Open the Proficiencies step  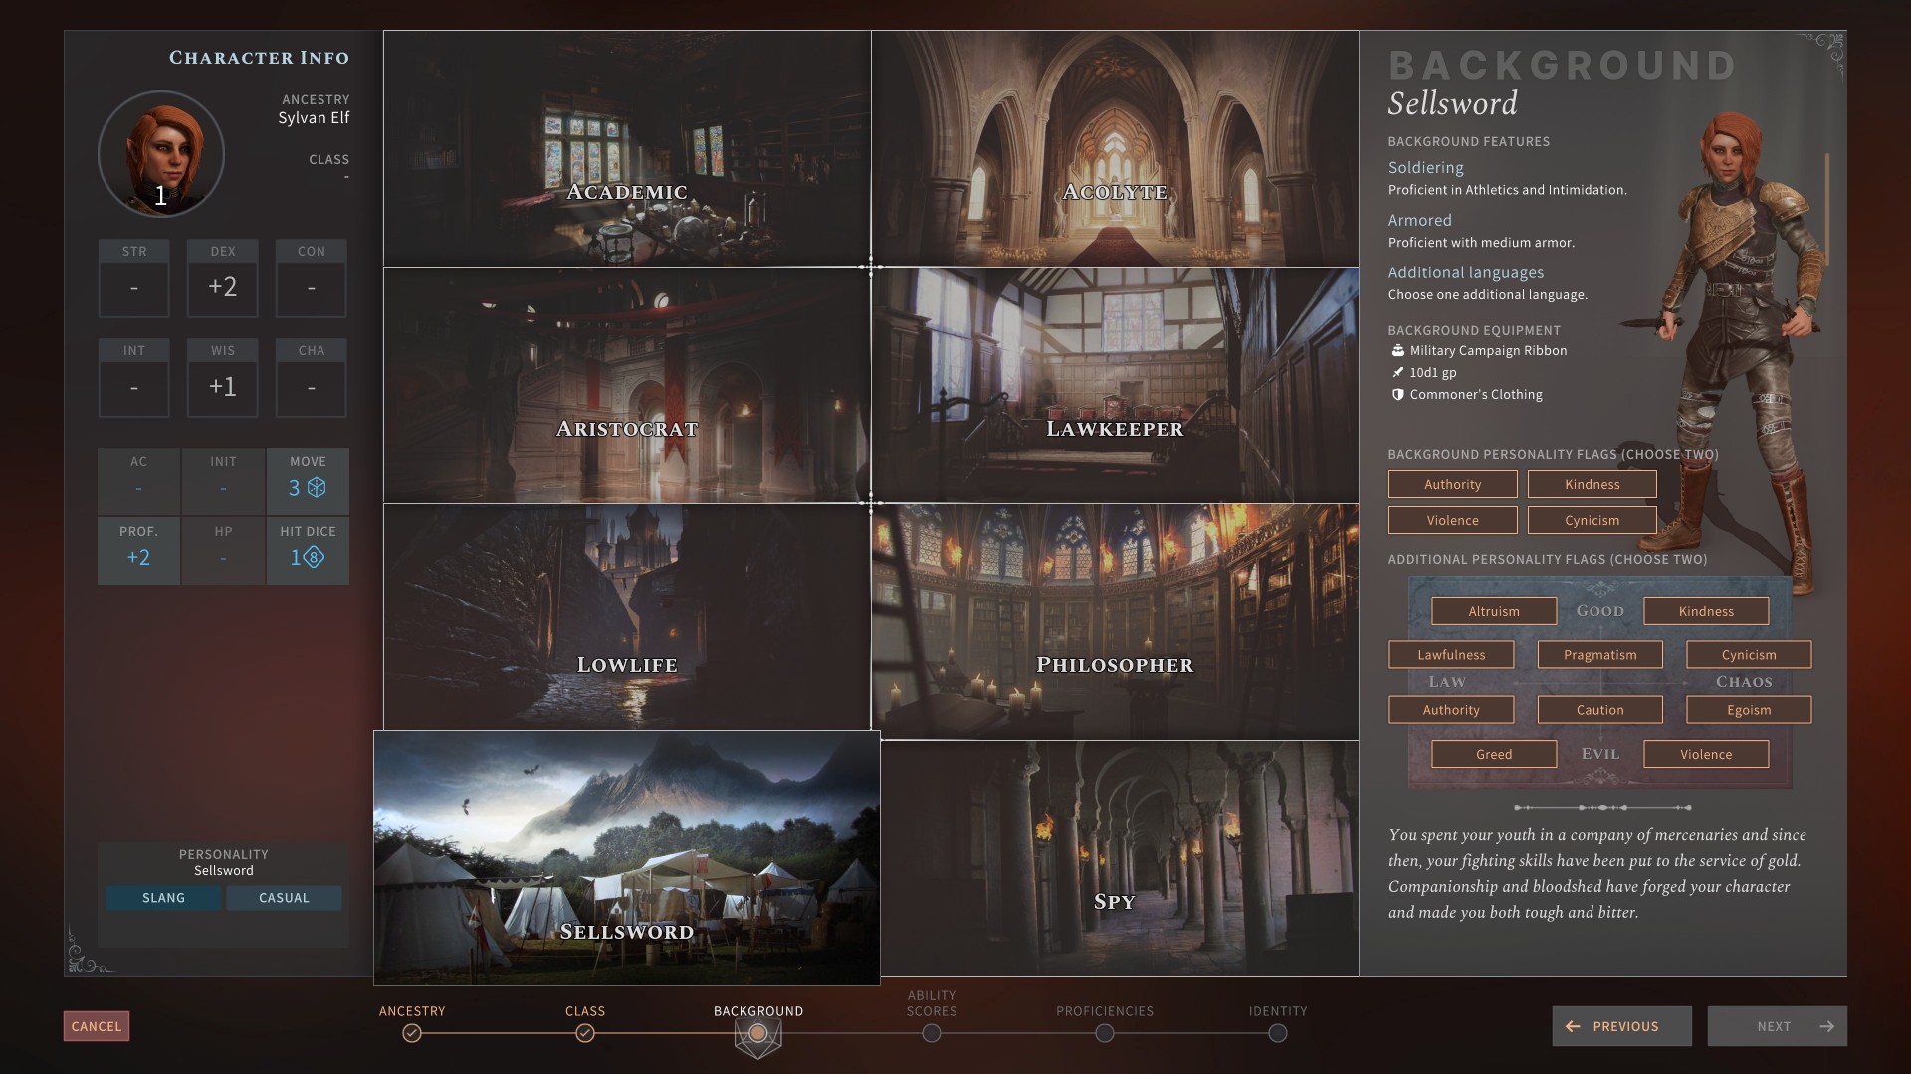(1105, 1034)
